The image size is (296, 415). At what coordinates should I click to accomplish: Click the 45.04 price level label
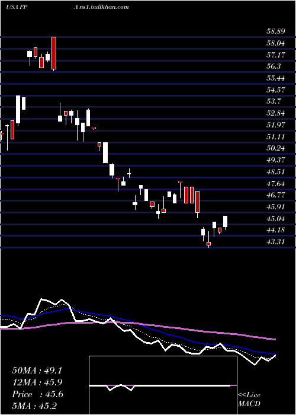(x=275, y=218)
